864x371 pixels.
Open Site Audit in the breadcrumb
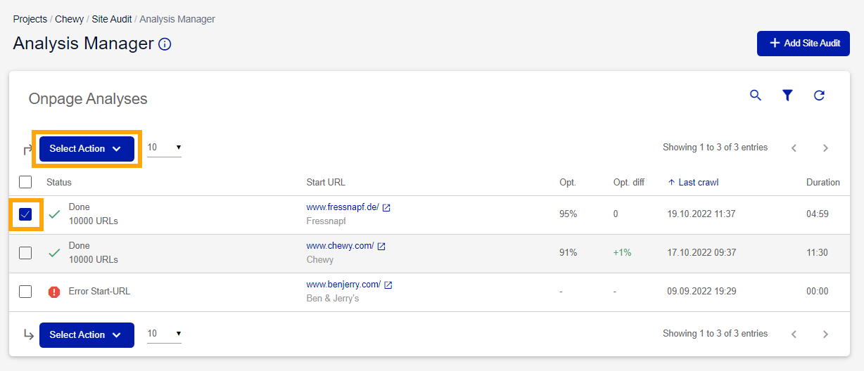point(112,19)
